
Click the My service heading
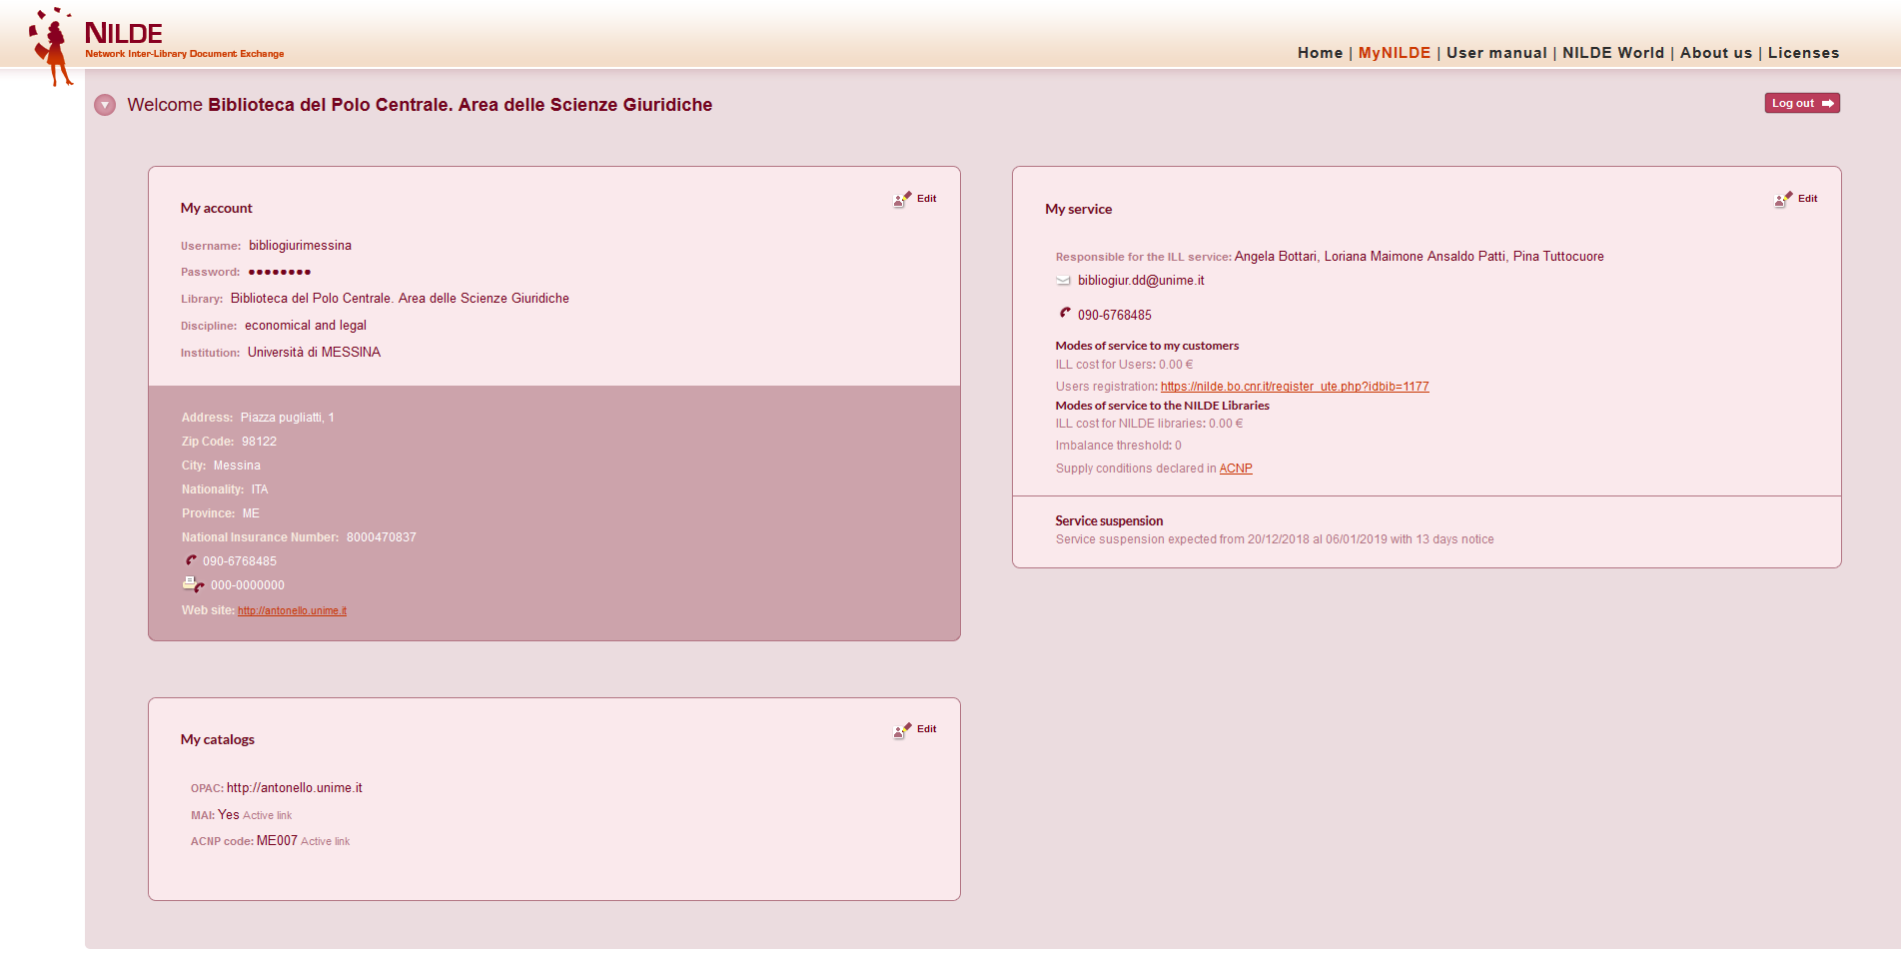[x=1079, y=210]
